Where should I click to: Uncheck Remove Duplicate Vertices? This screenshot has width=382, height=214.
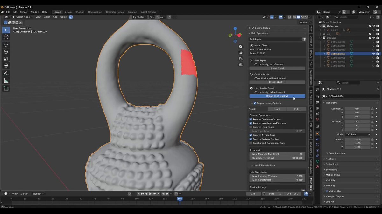(x=251, y=119)
